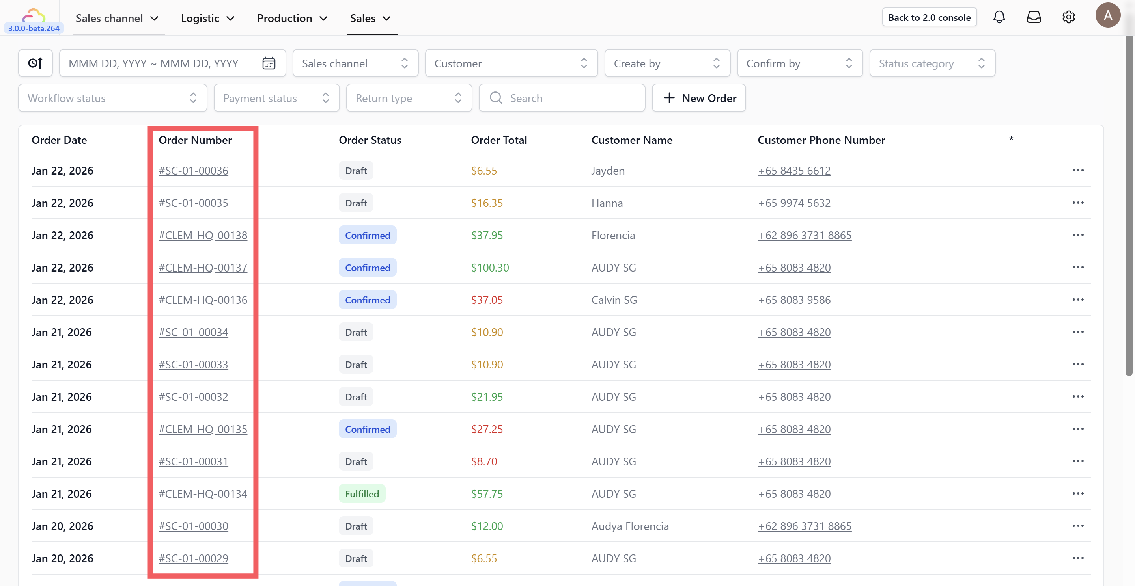Open order link #CLEM-HQ-00138
The width and height of the screenshot is (1135, 586).
tap(203, 235)
